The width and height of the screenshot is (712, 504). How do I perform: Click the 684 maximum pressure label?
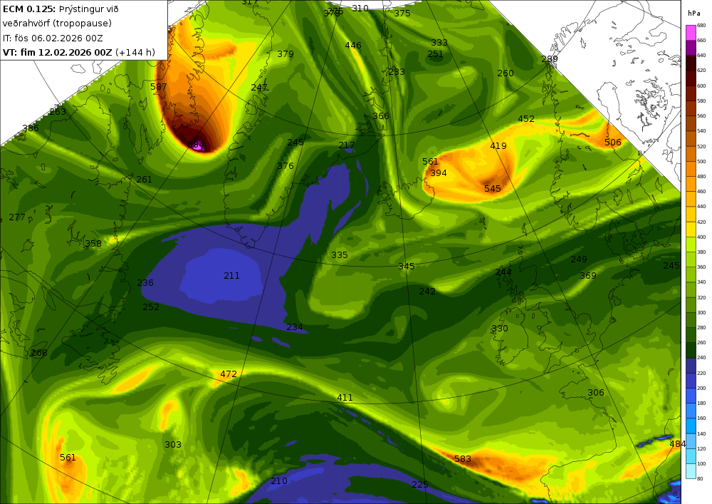(196, 145)
